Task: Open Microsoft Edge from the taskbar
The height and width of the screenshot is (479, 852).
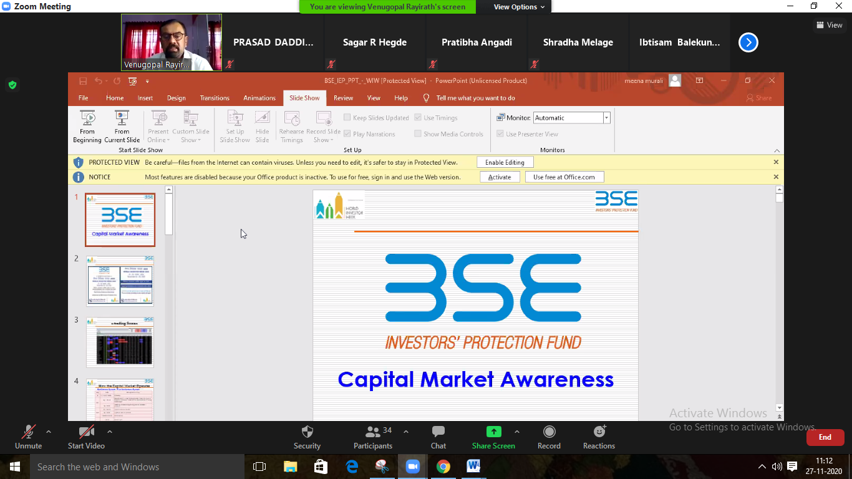Action: [x=351, y=467]
